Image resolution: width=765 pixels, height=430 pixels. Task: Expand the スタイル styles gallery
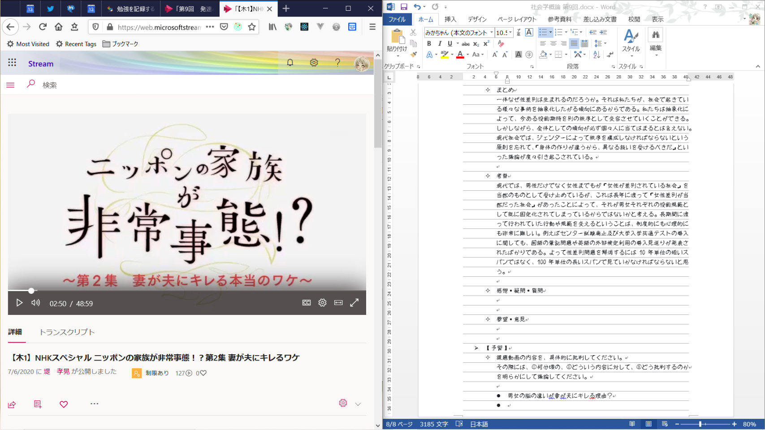[631, 43]
